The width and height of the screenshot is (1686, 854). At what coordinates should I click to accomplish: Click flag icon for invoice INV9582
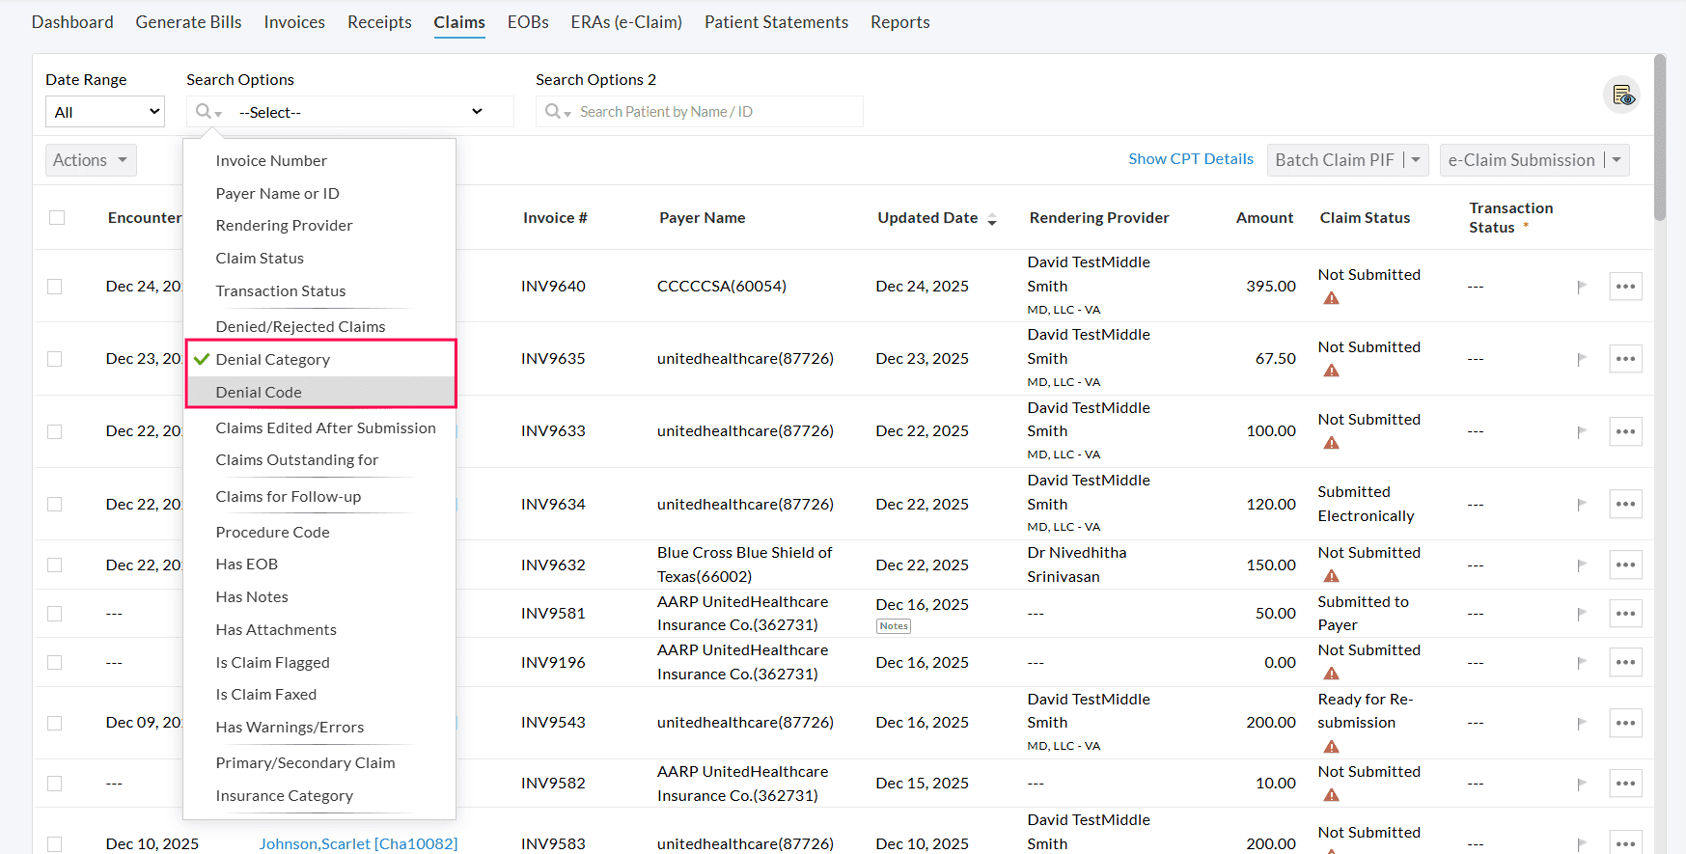tap(1582, 784)
